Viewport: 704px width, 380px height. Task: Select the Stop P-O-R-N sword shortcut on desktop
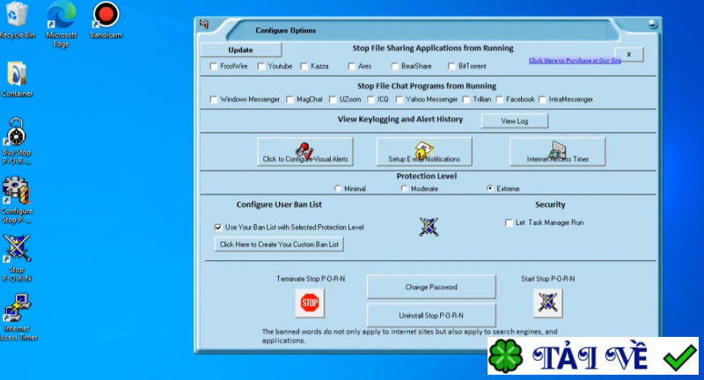point(17,259)
